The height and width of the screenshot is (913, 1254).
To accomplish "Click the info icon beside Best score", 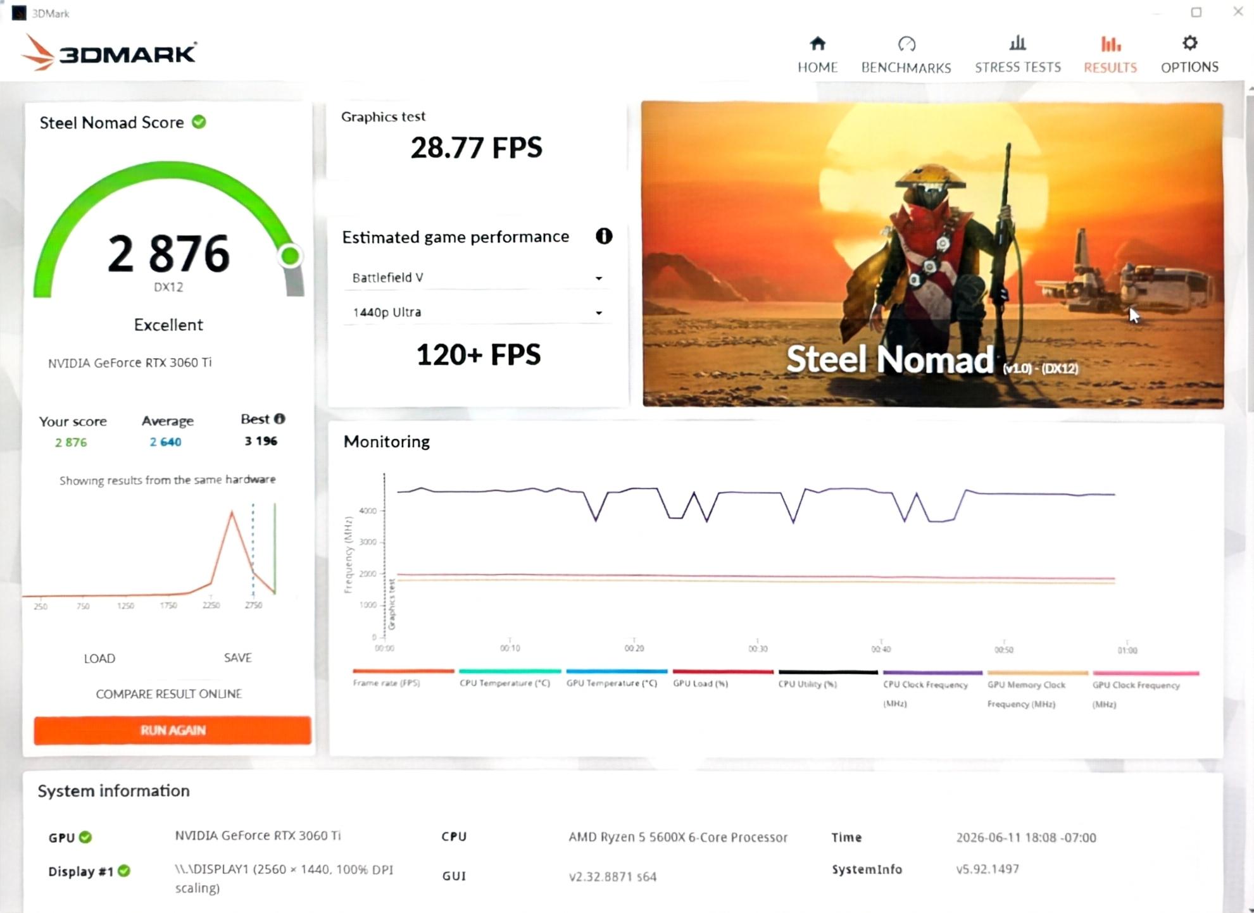I will (280, 418).
